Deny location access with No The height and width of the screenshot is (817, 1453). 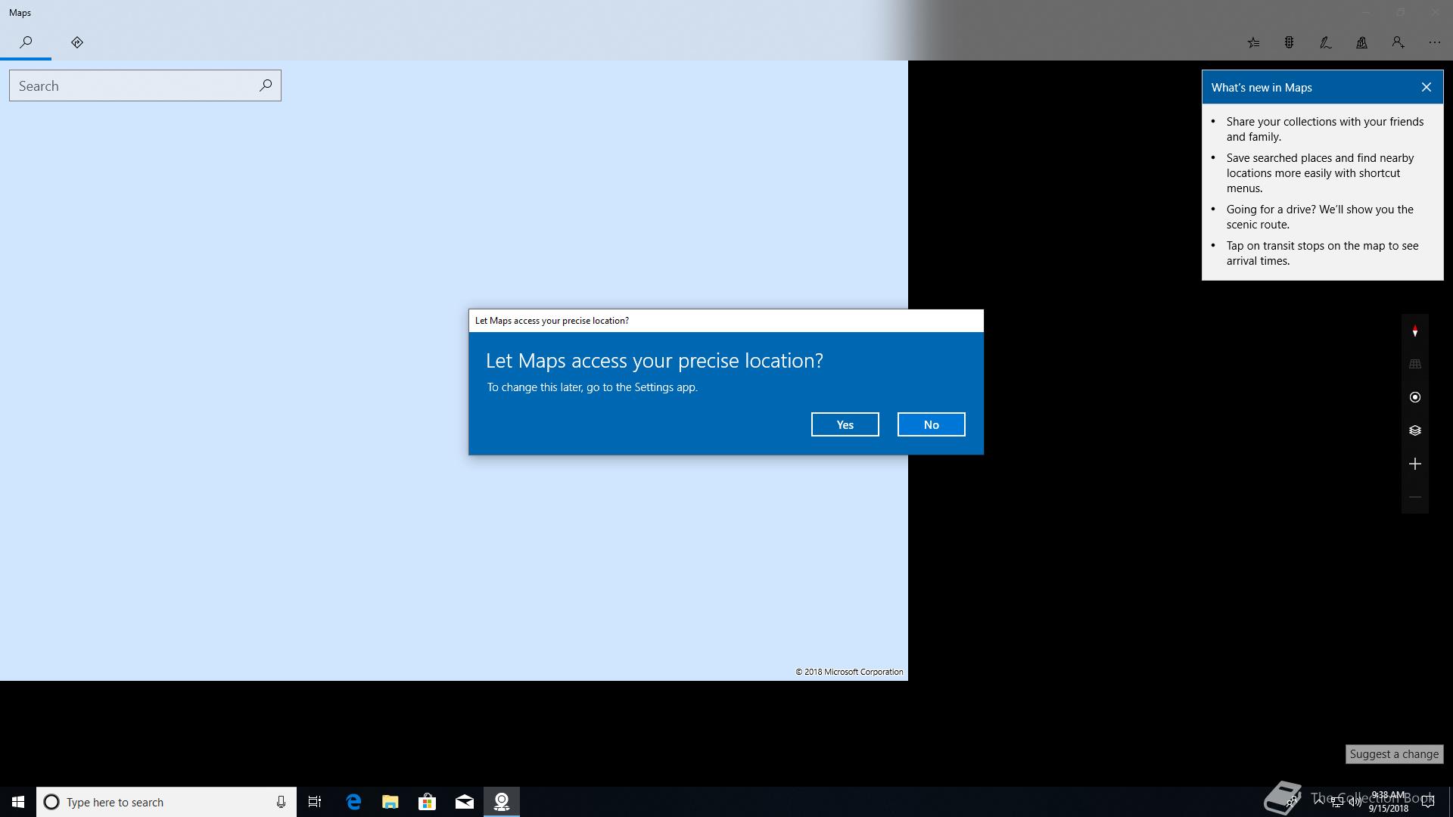(931, 424)
